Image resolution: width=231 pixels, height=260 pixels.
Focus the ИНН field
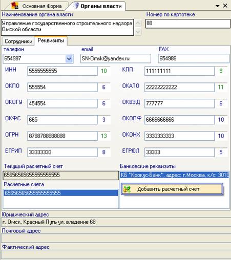coord(62,71)
